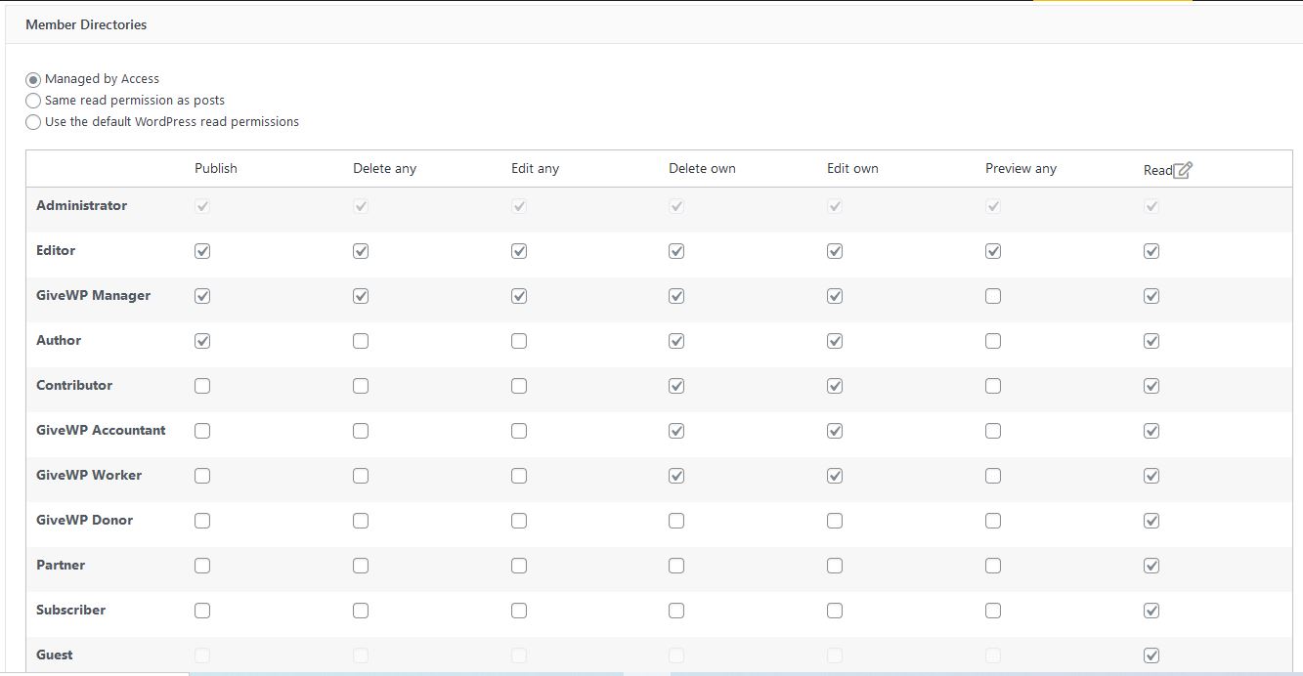
Task: Enable Publish for Contributor
Action: tap(202, 386)
